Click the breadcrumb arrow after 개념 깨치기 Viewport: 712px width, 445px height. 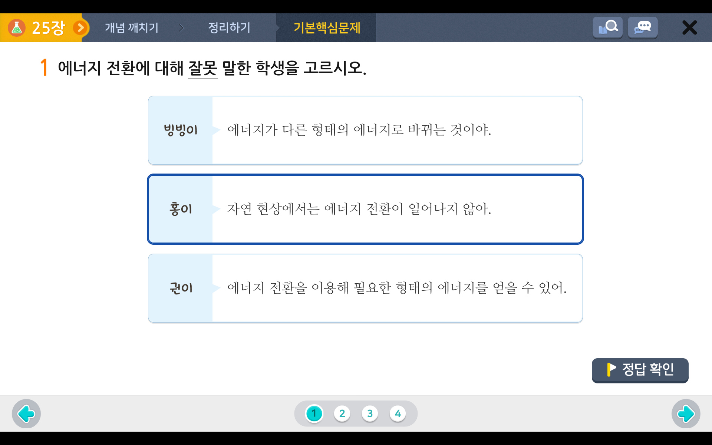pos(181,28)
